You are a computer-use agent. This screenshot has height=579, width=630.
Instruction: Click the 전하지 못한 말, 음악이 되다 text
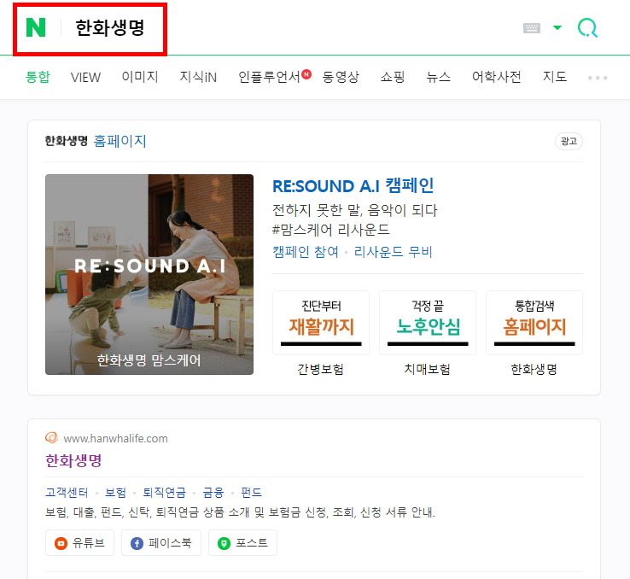[355, 210]
